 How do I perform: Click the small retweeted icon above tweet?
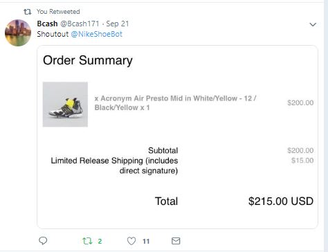[x=28, y=12]
